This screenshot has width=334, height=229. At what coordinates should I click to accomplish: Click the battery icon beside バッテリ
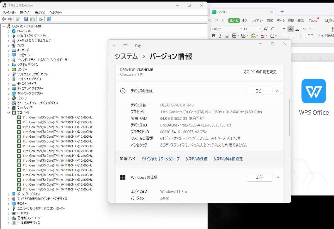click(x=14, y=98)
